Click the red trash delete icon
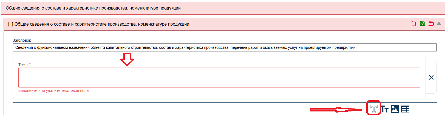 (x=414, y=24)
